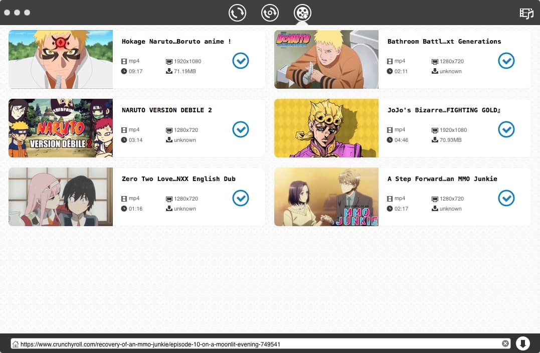Click 'unknown' size in MMO Junkie card
Image resolution: width=540 pixels, height=353 pixels.
tap(450, 209)
